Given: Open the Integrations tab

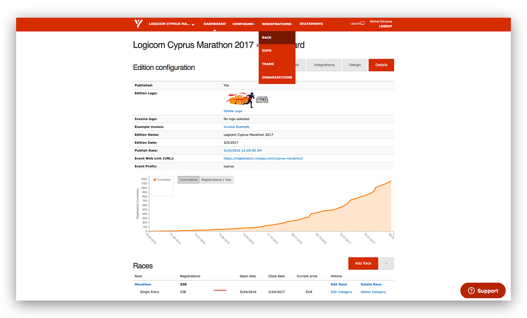Looking at the screenshot, I should 324,65.
